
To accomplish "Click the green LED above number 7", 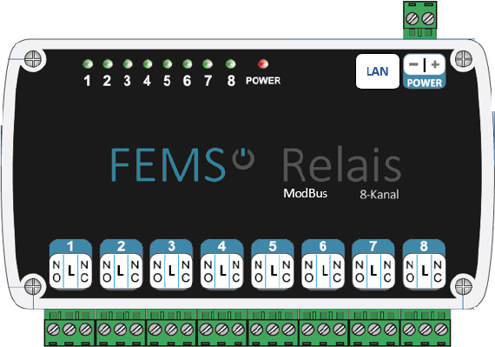I will click(x=207, y=64).
